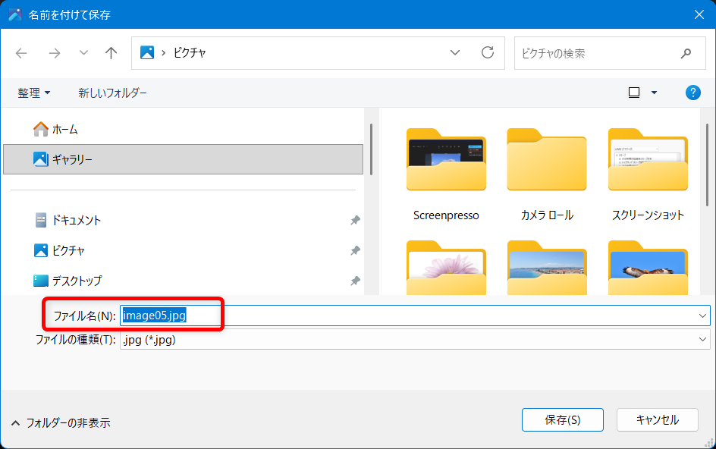716x449 pixels.
Task: Collapse folders with フォルダーの非表示
Action: [60, 423]
